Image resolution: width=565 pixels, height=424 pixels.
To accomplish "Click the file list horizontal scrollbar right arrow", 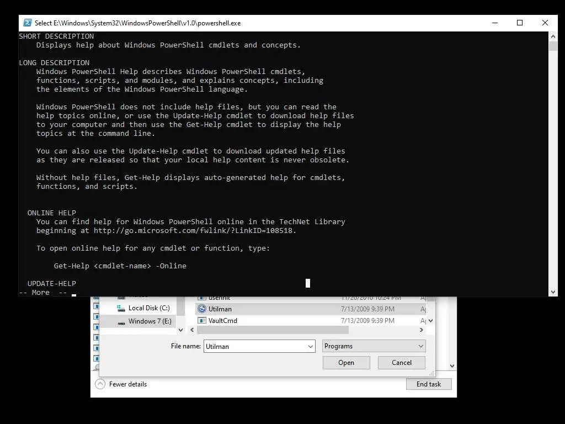I will click(421, 330).
